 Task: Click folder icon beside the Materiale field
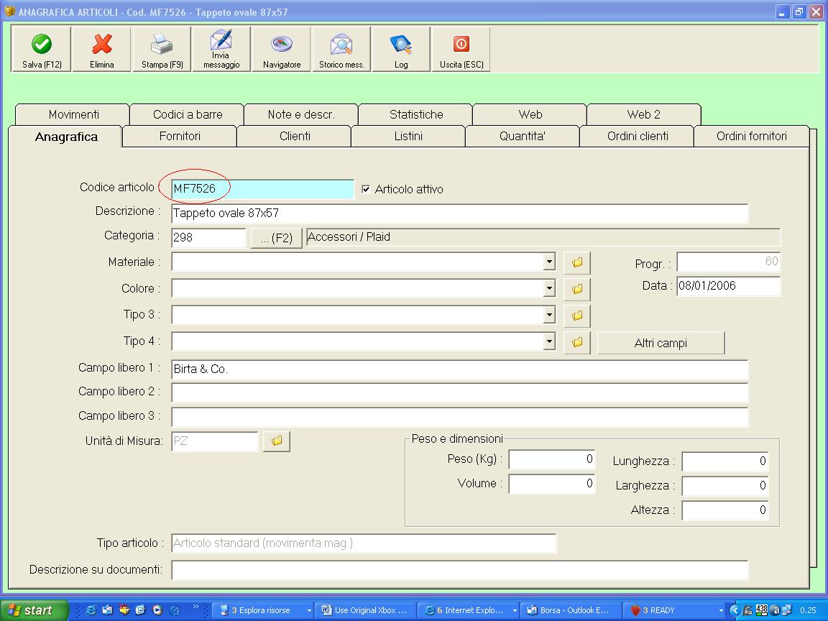(x=577, y=263)
